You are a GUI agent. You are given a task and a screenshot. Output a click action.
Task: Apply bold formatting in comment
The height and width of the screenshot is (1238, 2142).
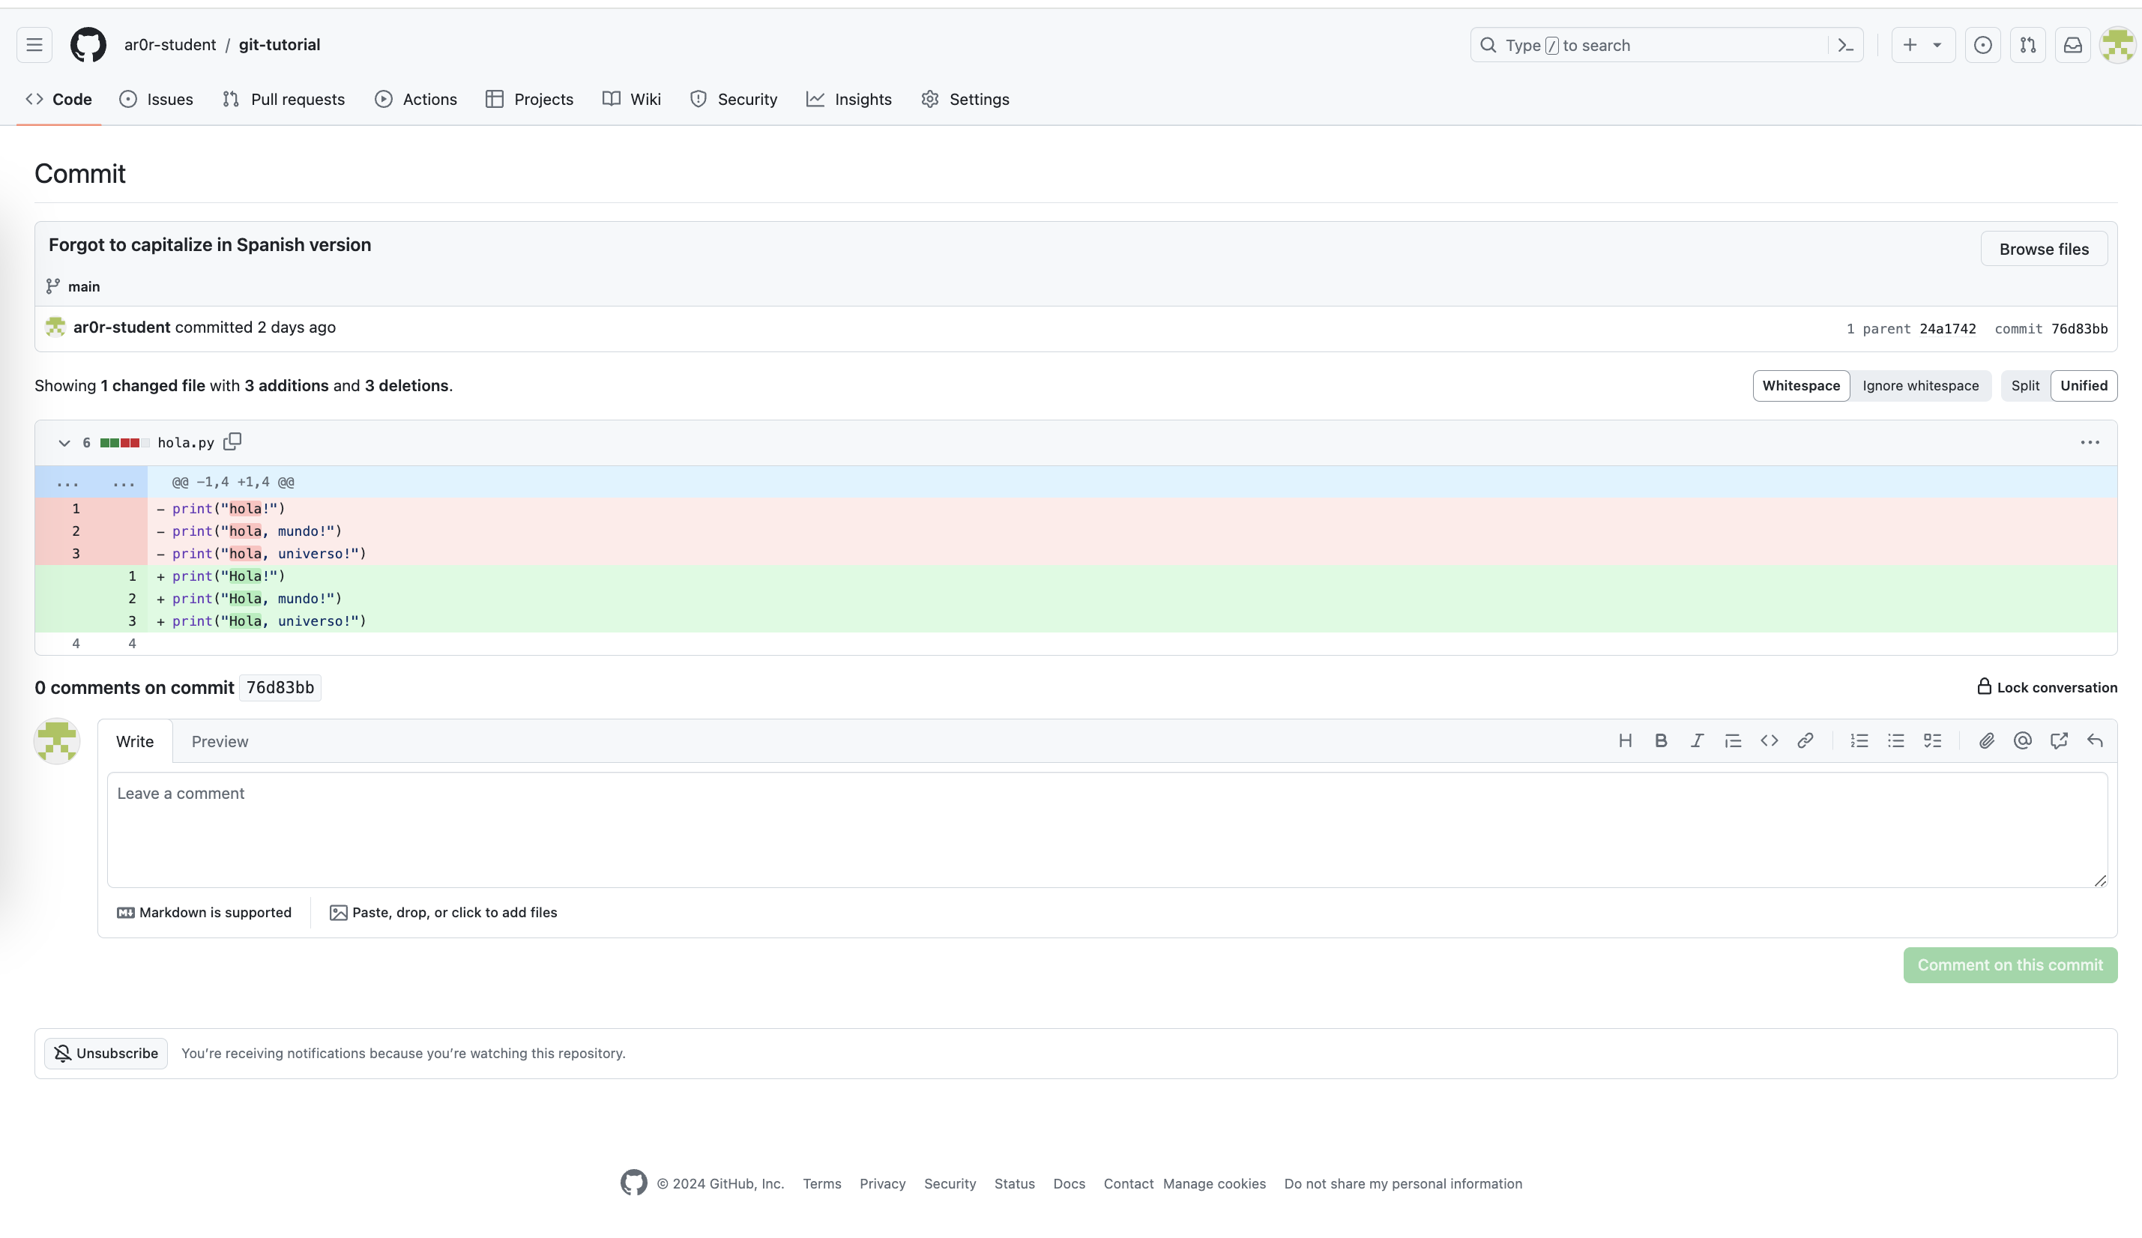point(1661,741)
